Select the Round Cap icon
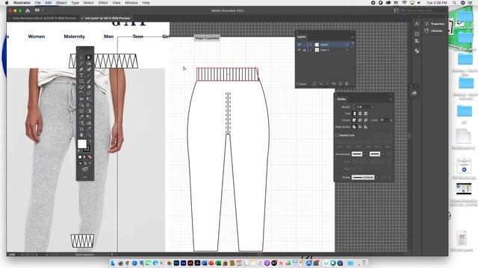Screen dimensions: 478x268 pyautogui.click(x=360, y=113)
